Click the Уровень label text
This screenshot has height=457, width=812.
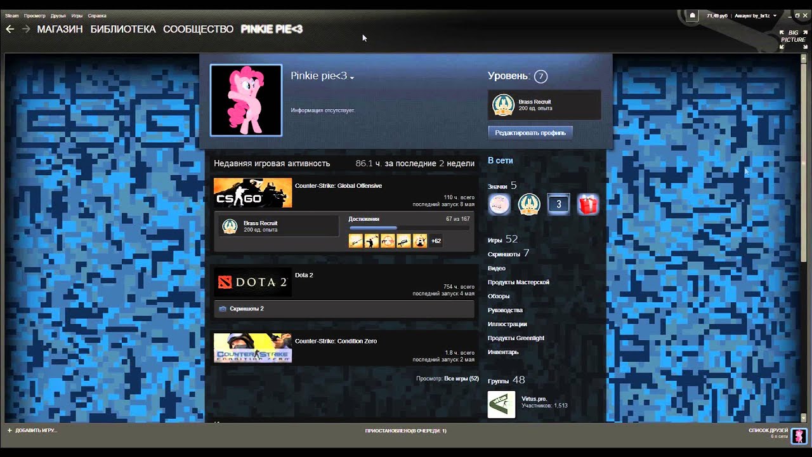(x=508, y=76)
